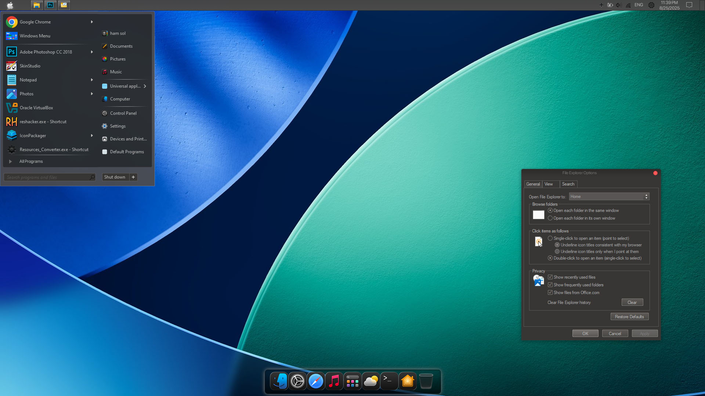Open the Music app in the dock
705x396 pixels.
(334, 381)
